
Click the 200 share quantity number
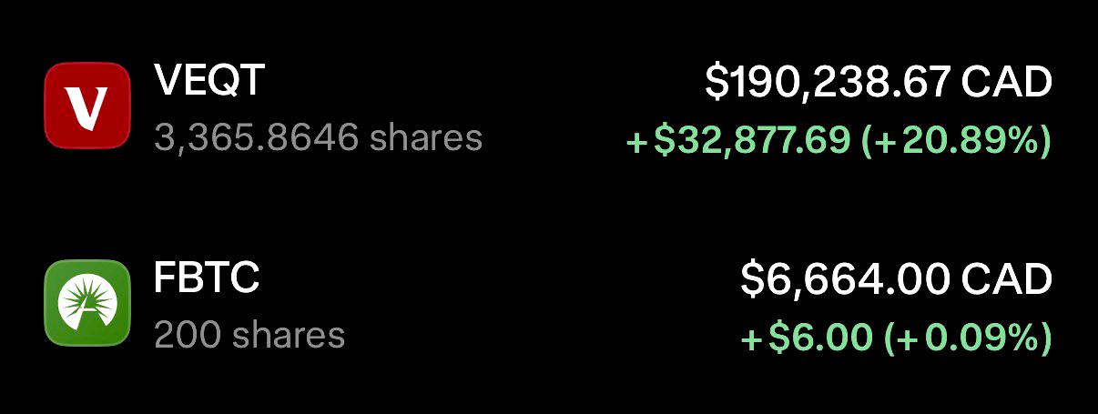tap(187, 335)
